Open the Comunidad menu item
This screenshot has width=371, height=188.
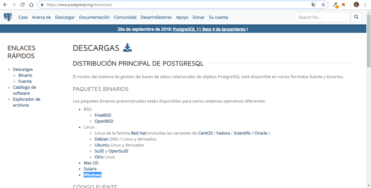click(x=125, y=17)
